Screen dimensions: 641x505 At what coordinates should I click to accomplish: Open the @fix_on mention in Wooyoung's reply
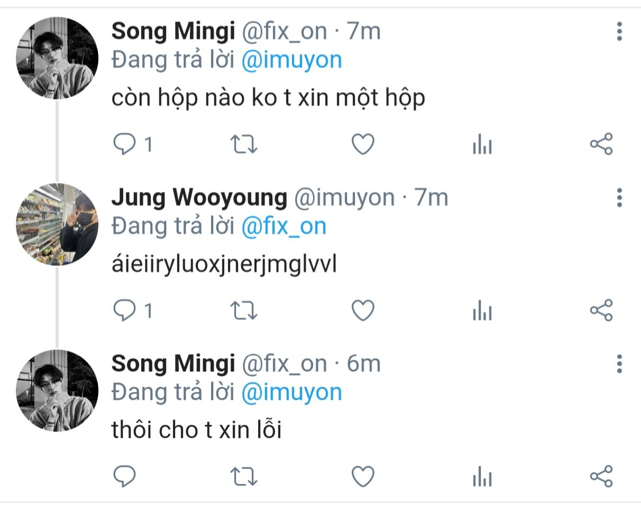(x=283, y=226)
